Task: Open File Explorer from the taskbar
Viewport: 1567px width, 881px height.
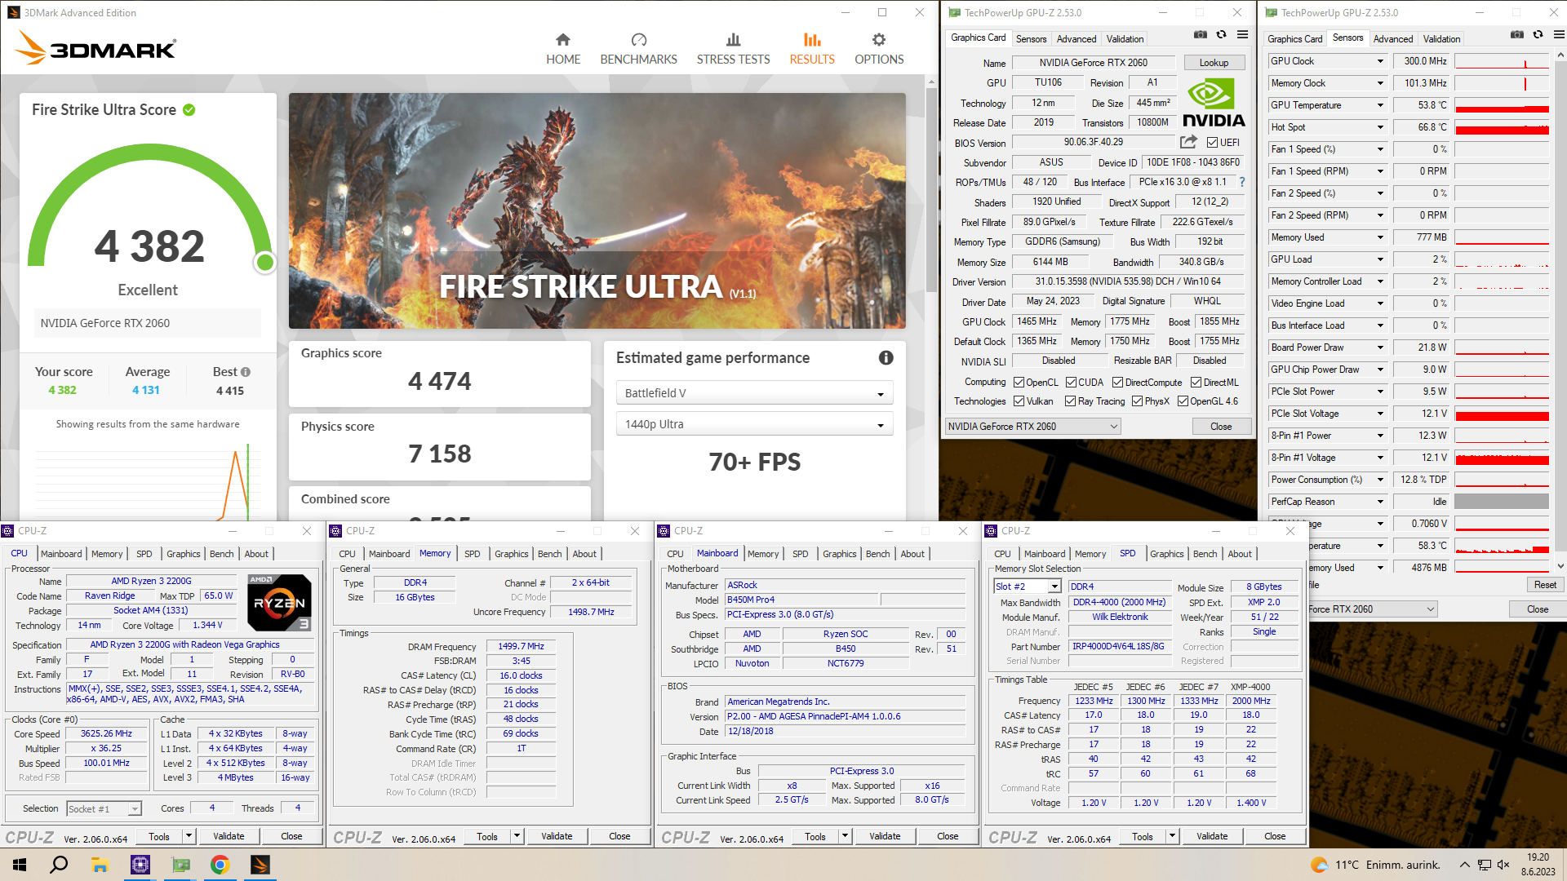Action: pyautogui.click(x=100, y=865)
